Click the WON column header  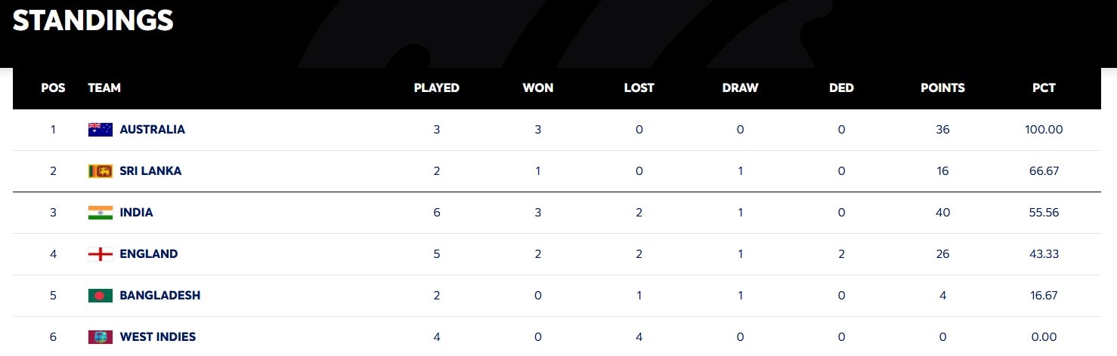pos(537,88)
